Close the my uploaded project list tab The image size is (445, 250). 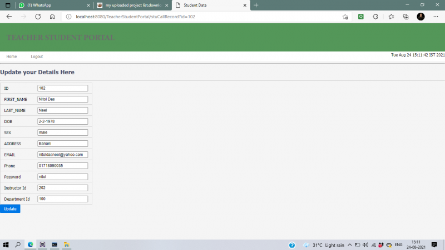pyautogui.click(x=166, y=5)
